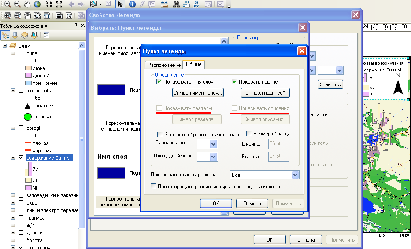Screen dimensions: 411x249
Task: Click Fixed Zoom In arrows icon
Action: tap(49, 4)
